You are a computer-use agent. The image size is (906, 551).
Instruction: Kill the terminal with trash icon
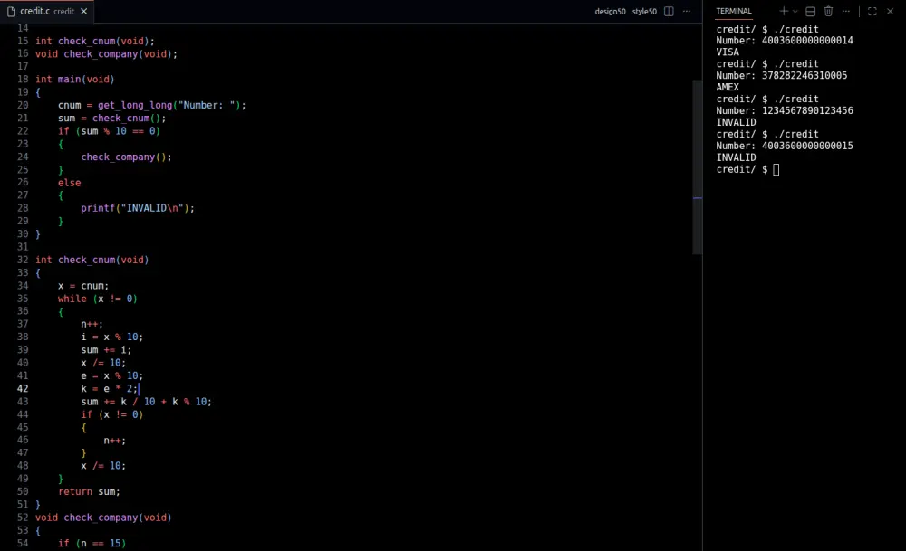[x=828, y=11]
